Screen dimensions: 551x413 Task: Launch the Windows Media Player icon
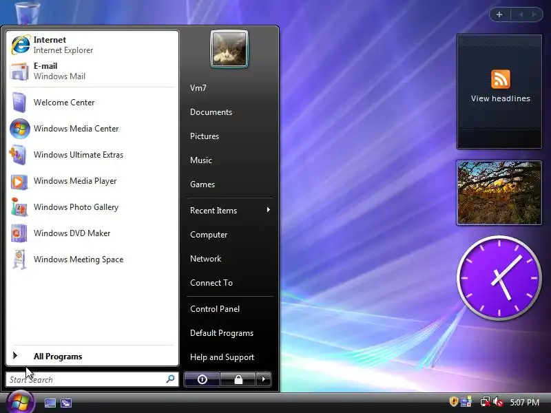(x=19, y=181)
